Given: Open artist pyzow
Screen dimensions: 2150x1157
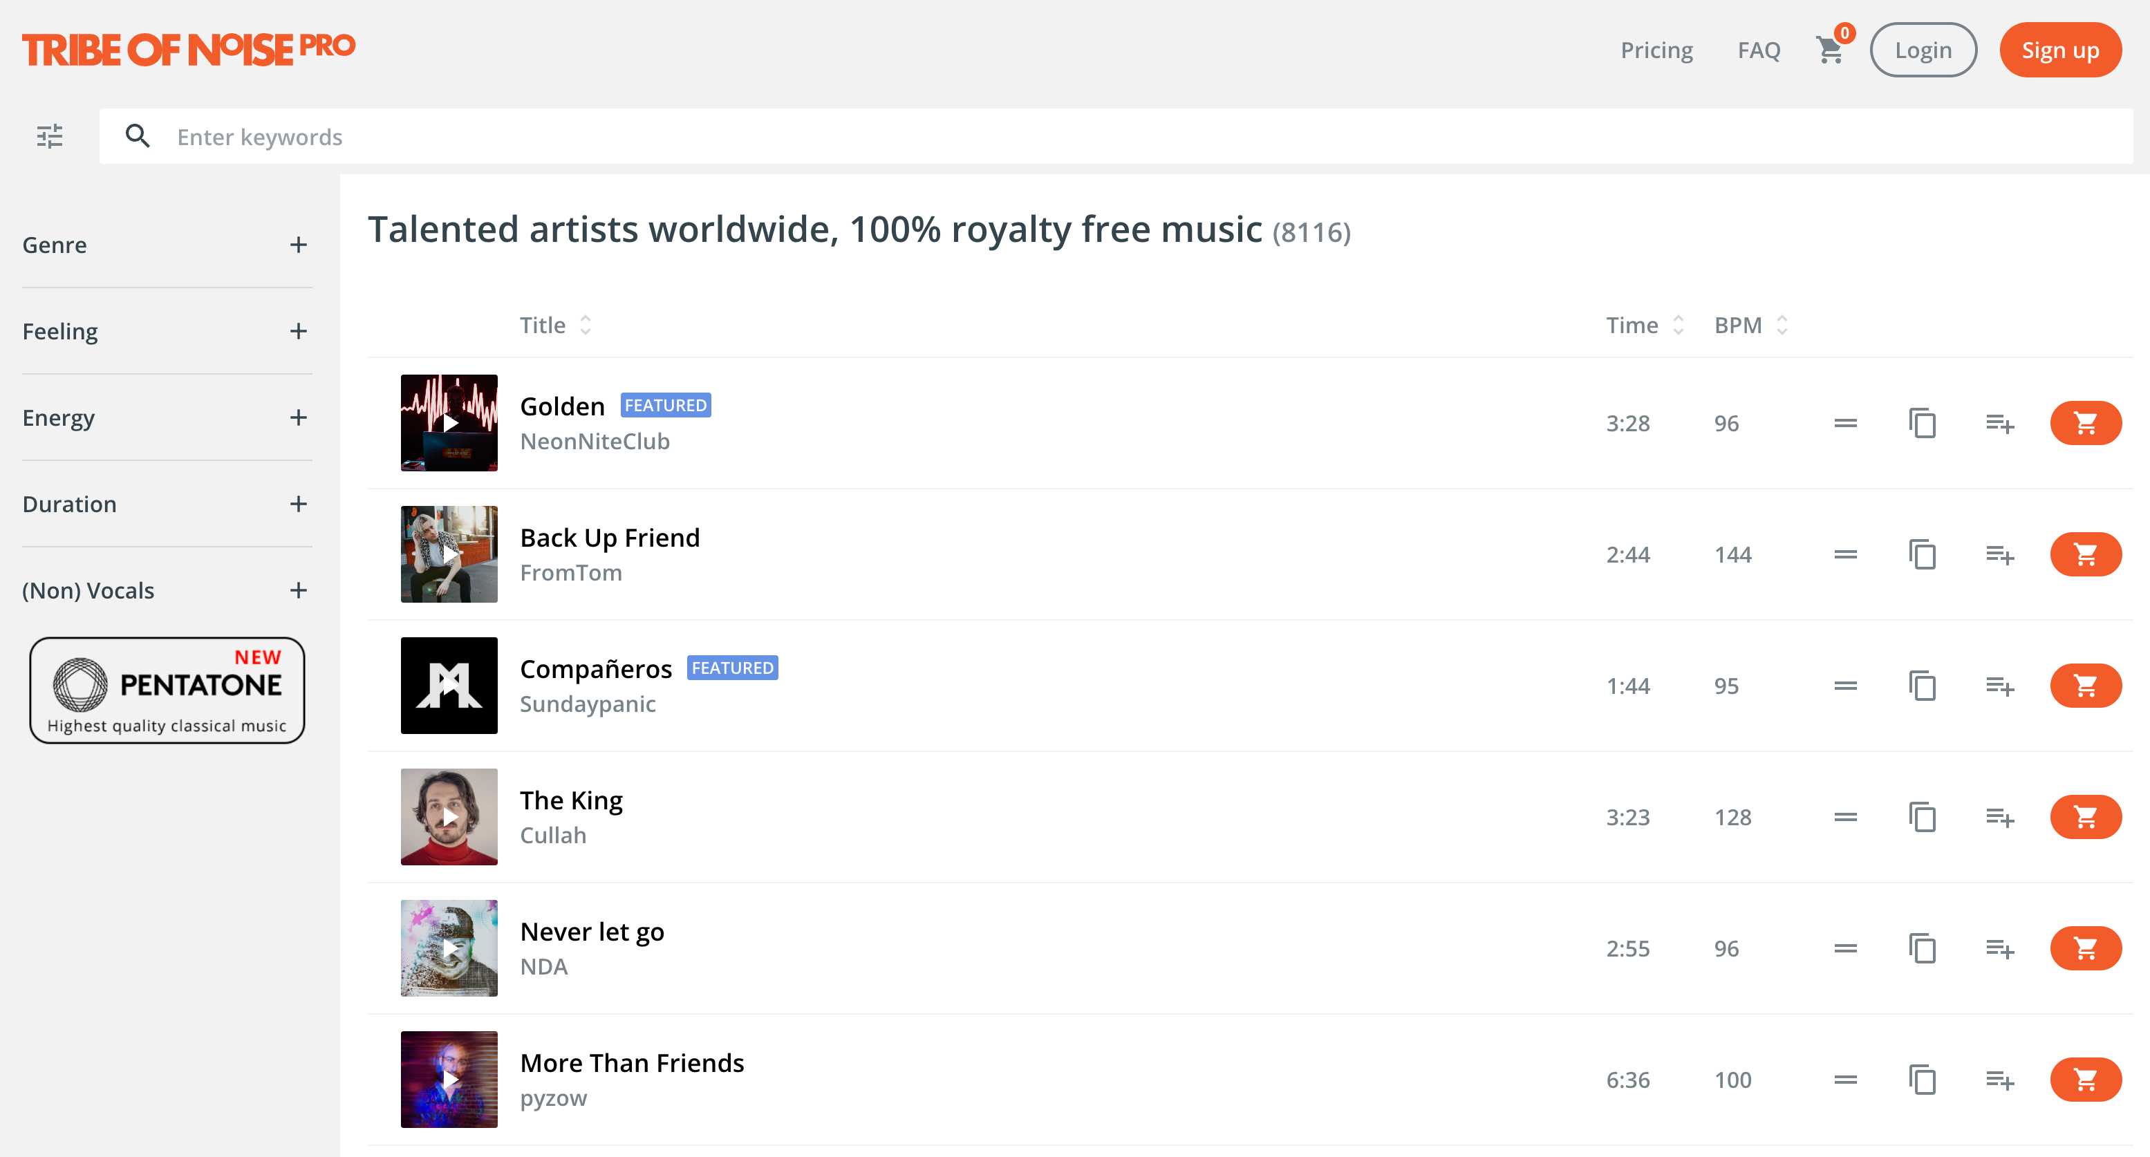Looking at the screenshot, I should [x=553, y=1099].
